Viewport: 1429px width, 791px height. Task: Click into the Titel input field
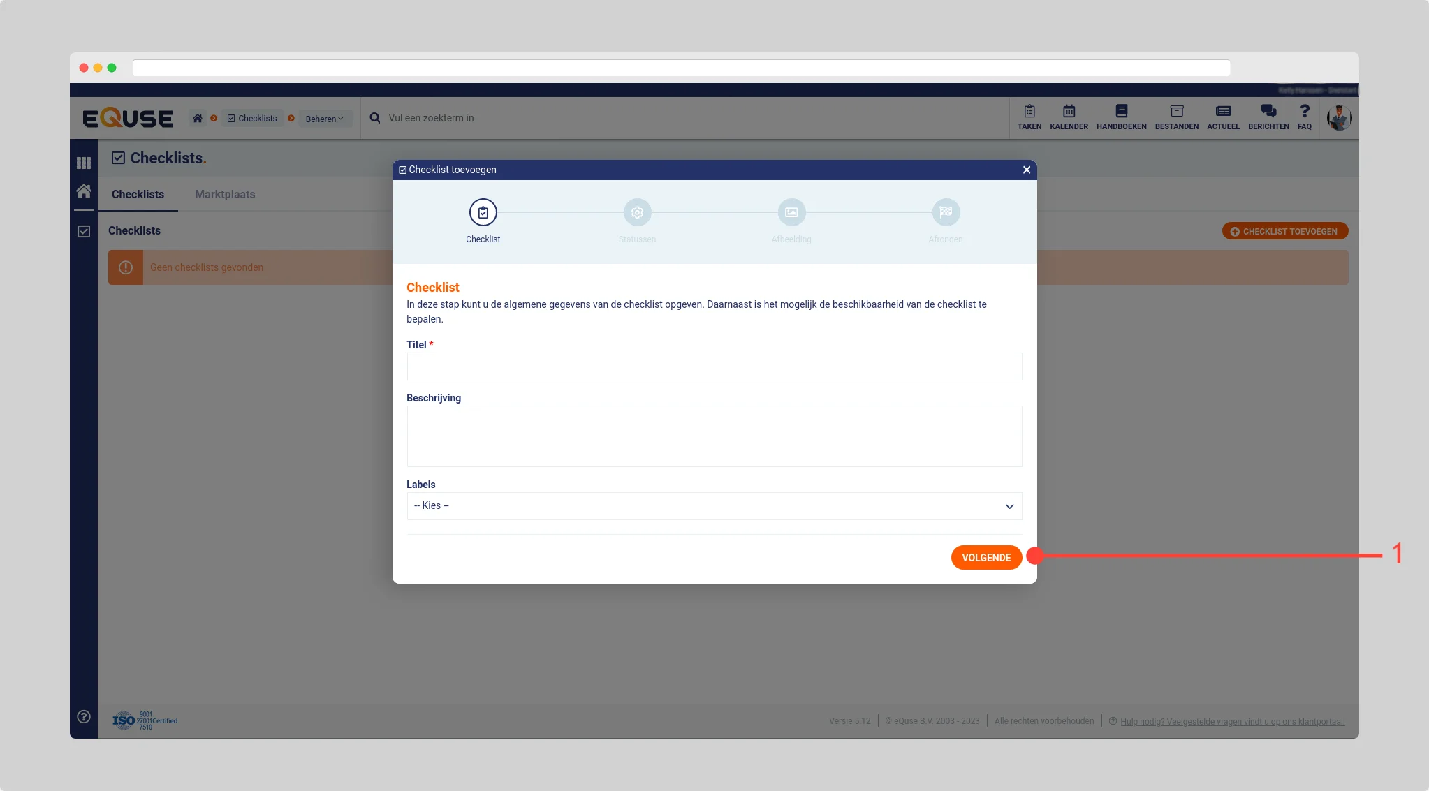pyautogui.click(x=714, y=367)
